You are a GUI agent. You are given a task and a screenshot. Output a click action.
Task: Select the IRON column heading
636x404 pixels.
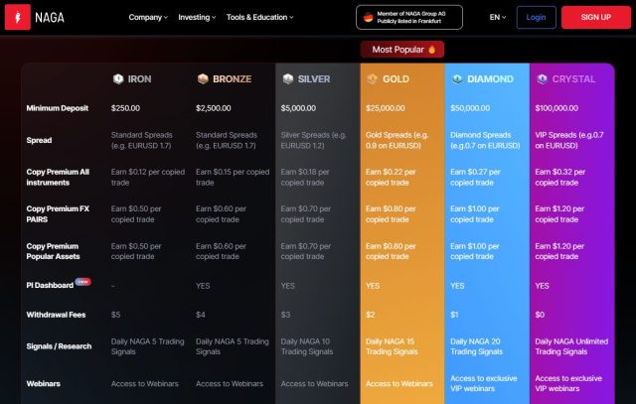pos(139,79)
